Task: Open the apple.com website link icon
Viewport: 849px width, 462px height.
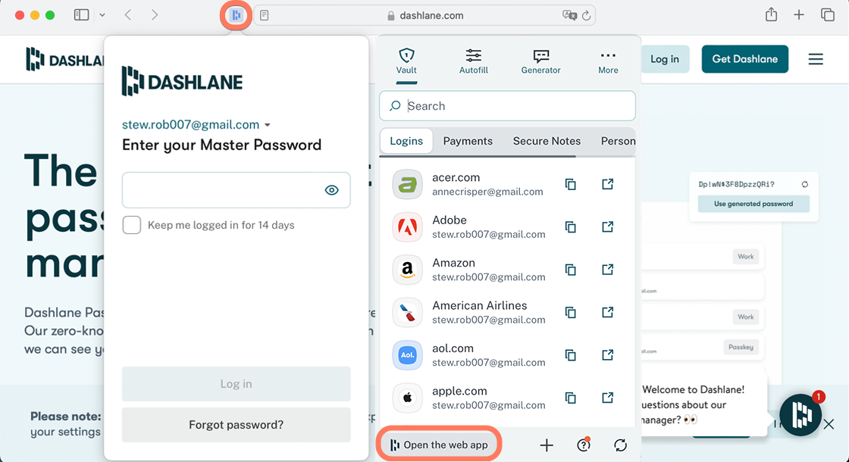Action: (607, 398)
